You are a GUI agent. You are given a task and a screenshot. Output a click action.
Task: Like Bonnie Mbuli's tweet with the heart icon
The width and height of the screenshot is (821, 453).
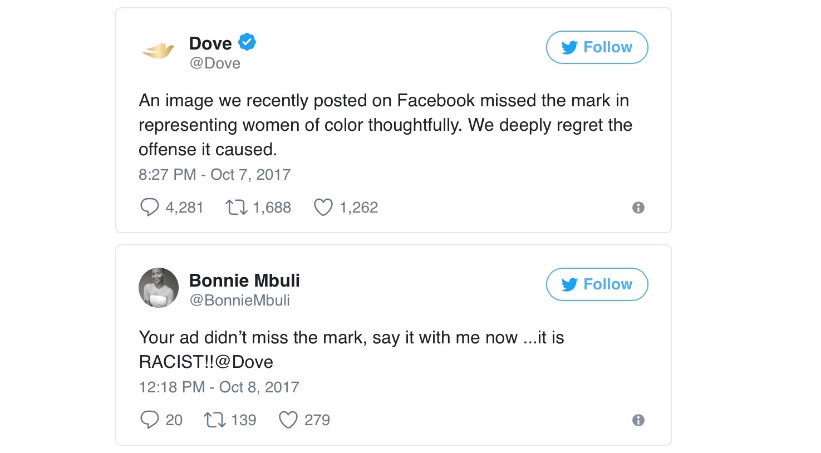[288, 420]
